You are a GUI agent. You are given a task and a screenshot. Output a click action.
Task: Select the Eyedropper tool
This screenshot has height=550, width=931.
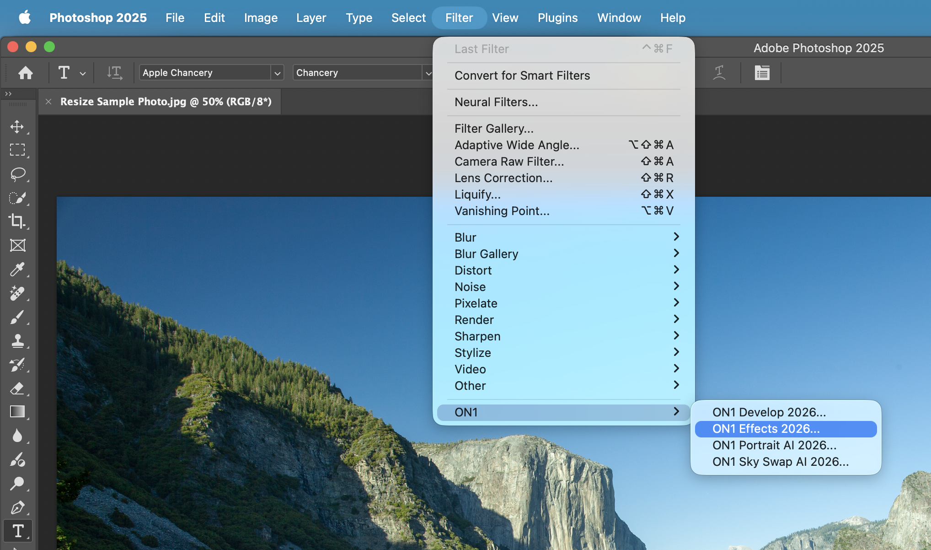17,270
